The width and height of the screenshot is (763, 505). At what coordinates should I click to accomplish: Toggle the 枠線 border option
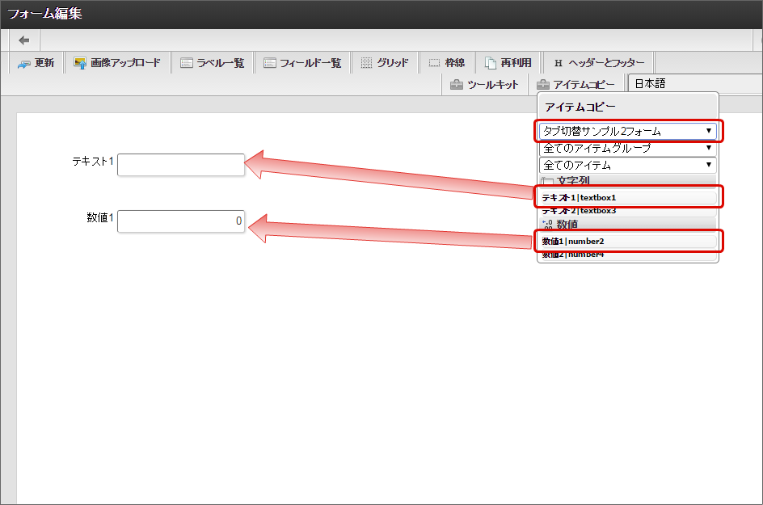pyautogui.click(x=447, y=63)
